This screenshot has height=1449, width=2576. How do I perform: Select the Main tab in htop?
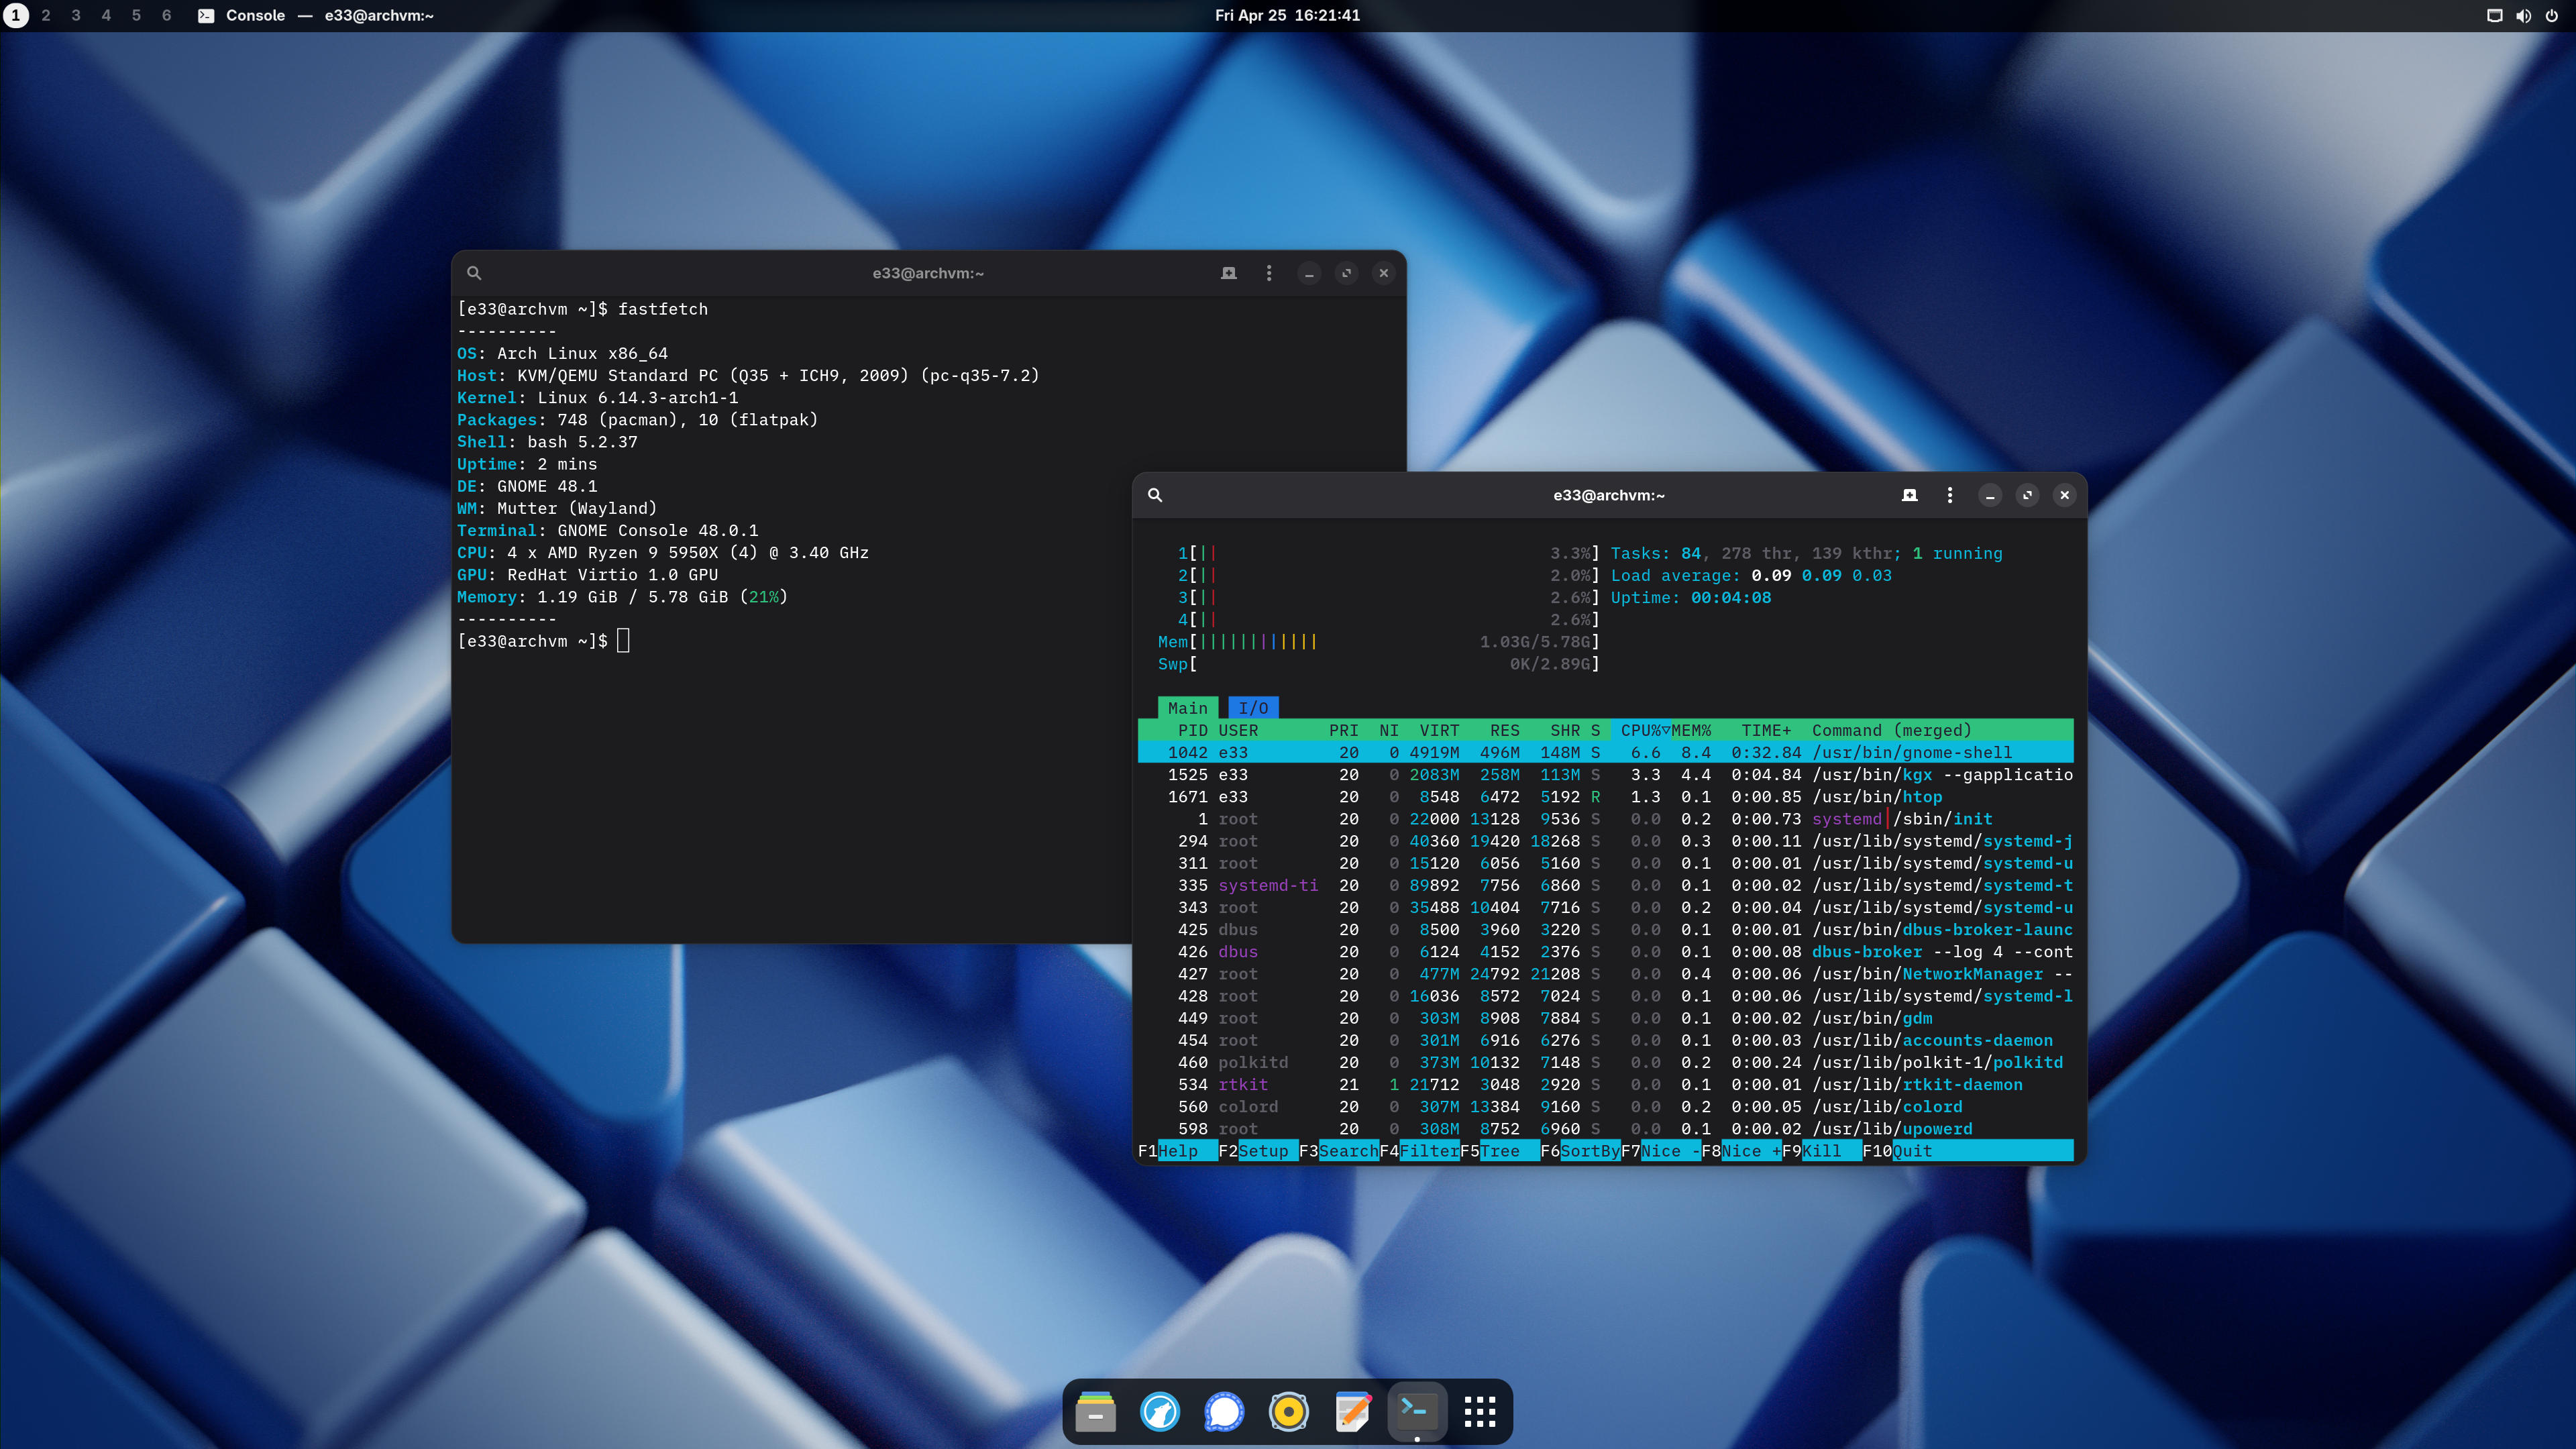[x=1188, y=708]
